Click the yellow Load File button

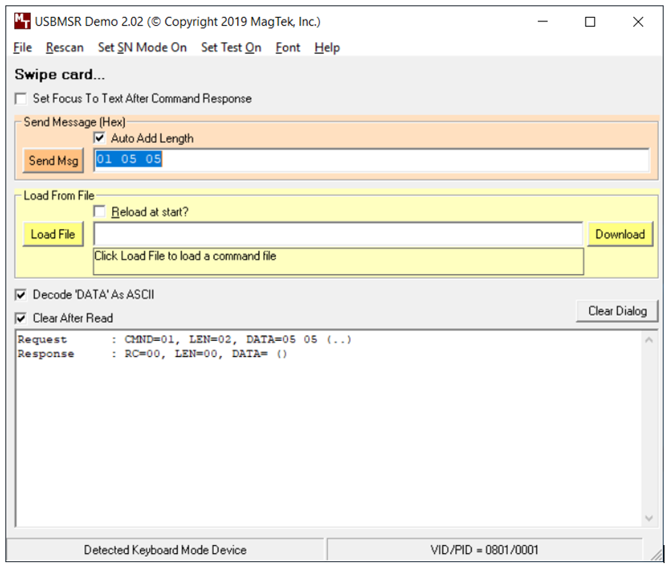(x=53, y=234)
